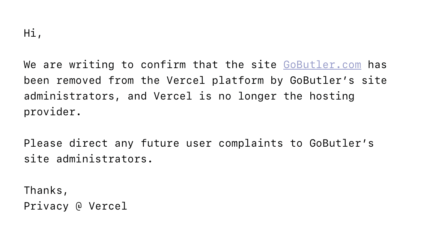
Task: Click the word "direct"
Action: tap(89, 143)
